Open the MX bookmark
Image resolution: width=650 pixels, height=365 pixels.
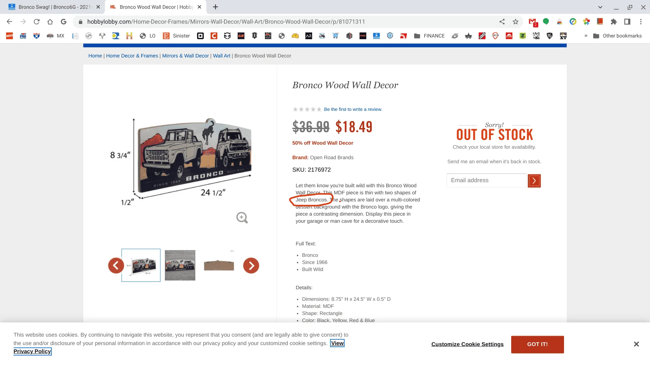tap(56, 36)
